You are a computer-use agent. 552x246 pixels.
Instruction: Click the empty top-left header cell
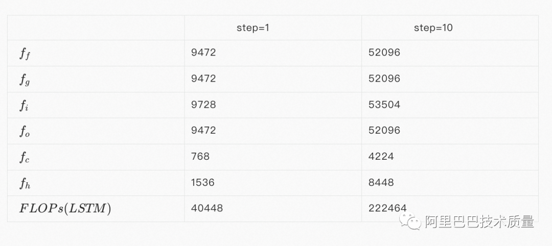tap(96, 28)
